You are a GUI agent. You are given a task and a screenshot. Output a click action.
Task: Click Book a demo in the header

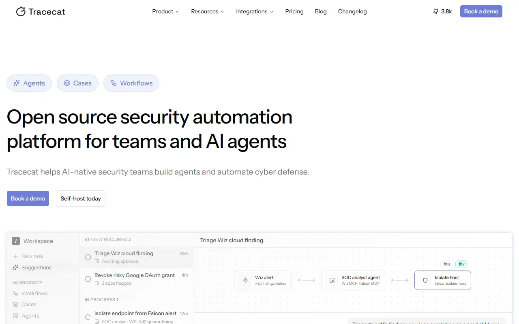coord(481,11)
